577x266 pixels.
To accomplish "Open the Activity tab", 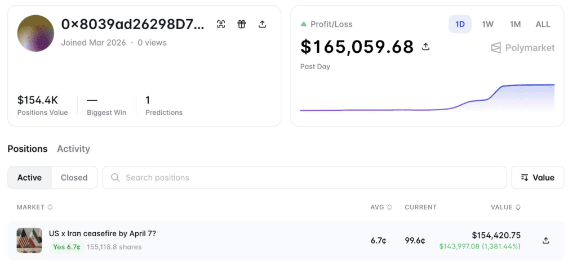I will 73,149.
